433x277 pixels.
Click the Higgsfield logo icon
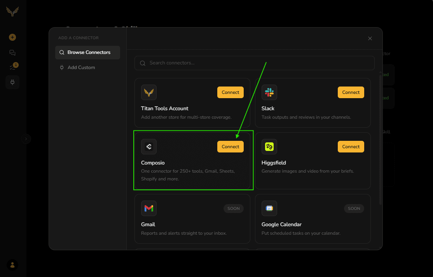tap(269, 147)
